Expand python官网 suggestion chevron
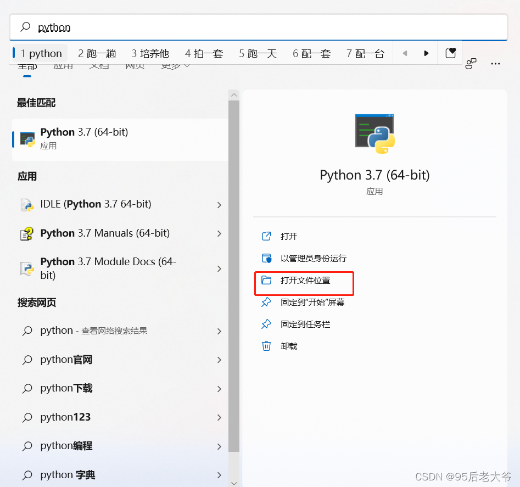This screenshot has height=487, width=520. [x=219, y=360]
